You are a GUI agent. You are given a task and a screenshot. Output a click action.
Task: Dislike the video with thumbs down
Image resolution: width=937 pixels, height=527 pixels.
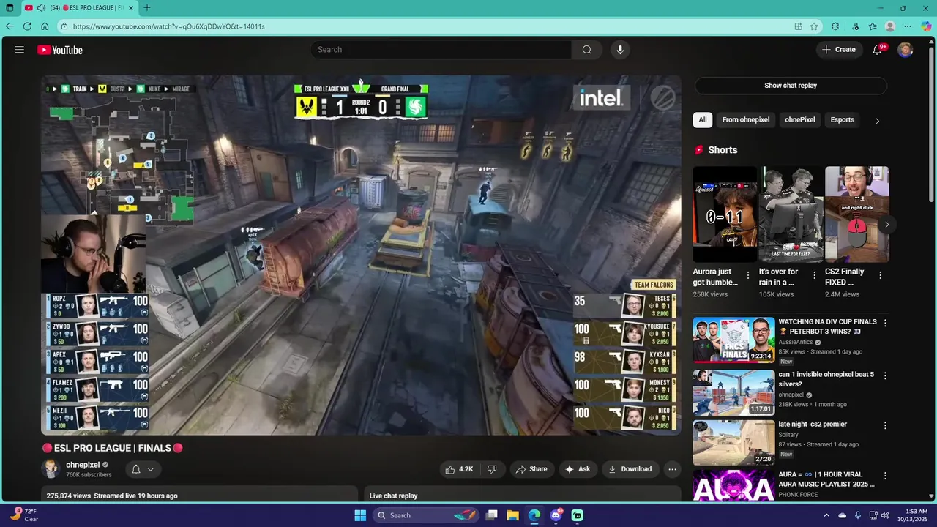[492, 469]
